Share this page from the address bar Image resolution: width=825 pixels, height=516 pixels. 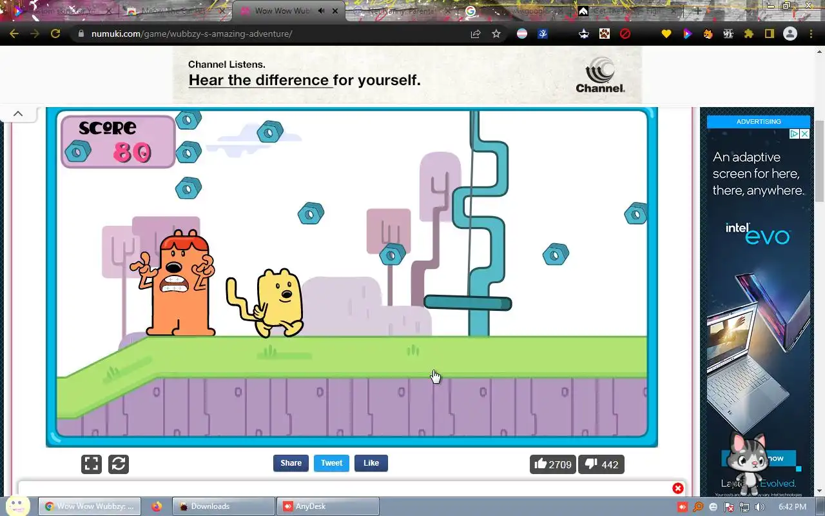(476, 34)
